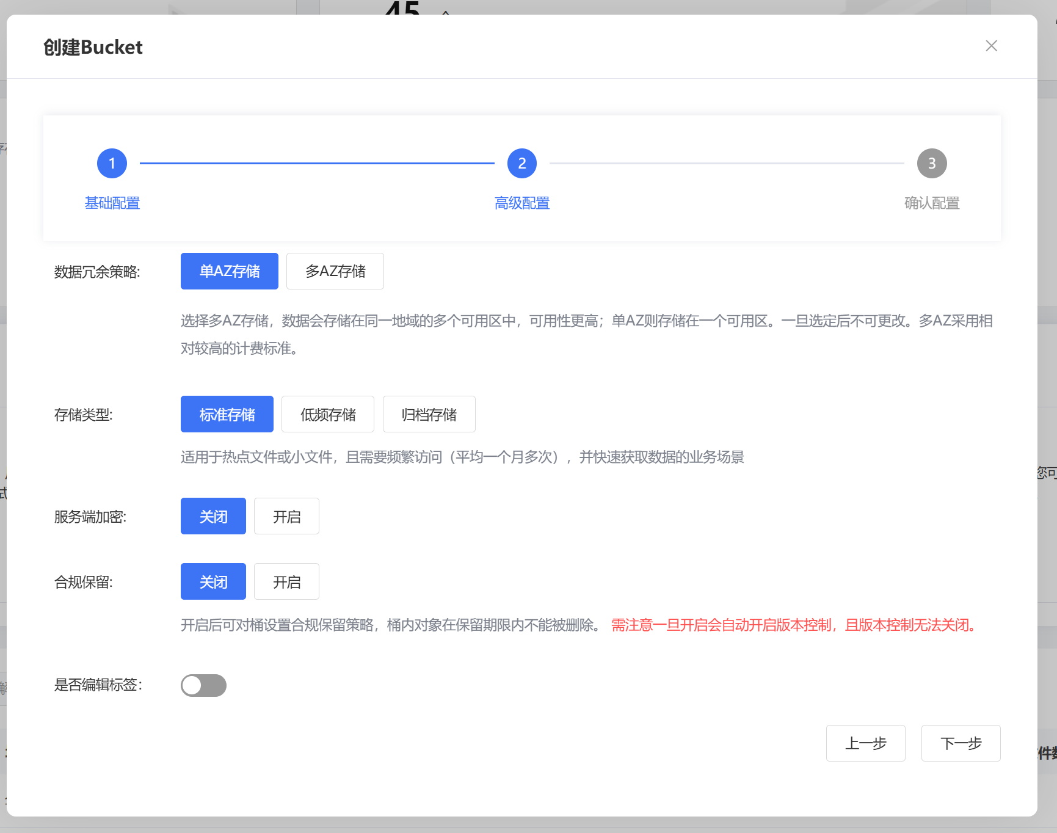The height and width of the screenshot is (833, 1057).
Task: Choose 单AZ存储 redundancy option
Action: pos(229,271)
